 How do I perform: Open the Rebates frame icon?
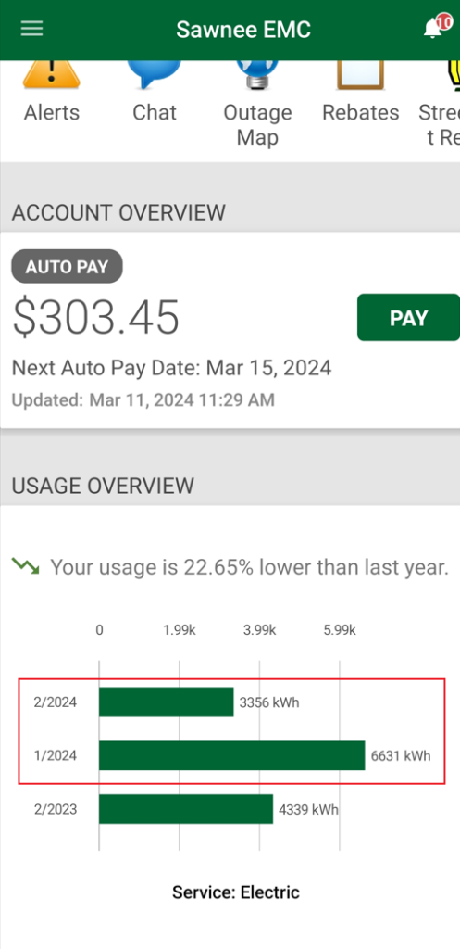click(x=361, y=75)
